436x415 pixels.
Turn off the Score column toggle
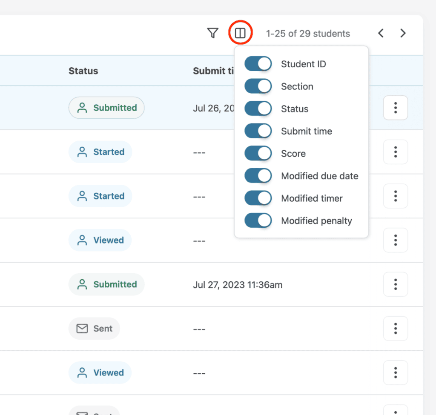258,153
